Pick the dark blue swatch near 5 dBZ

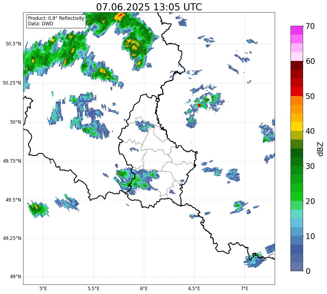297,249
